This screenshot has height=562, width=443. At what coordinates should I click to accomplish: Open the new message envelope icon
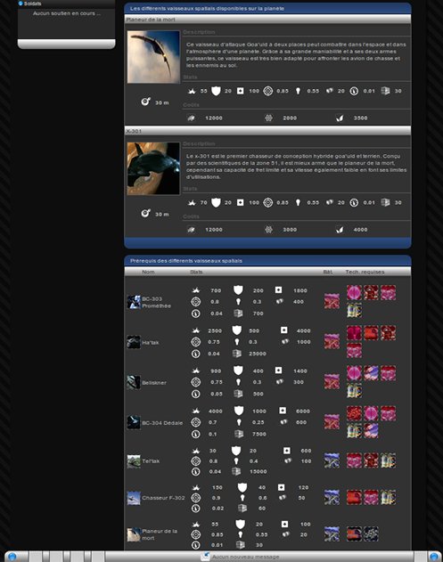pos(205,557)
